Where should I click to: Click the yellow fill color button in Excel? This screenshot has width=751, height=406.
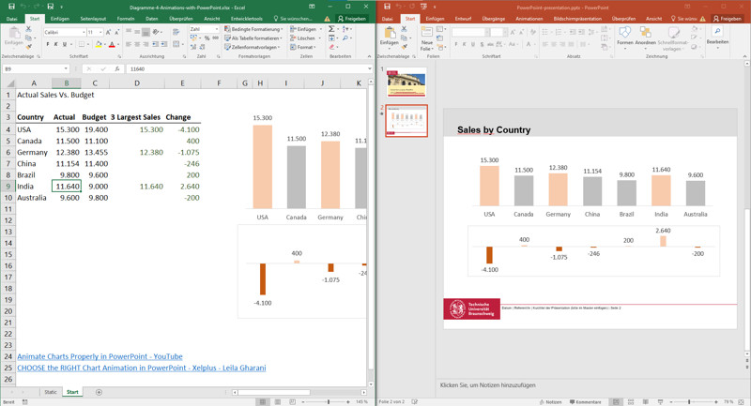click(x=99, y=44)
